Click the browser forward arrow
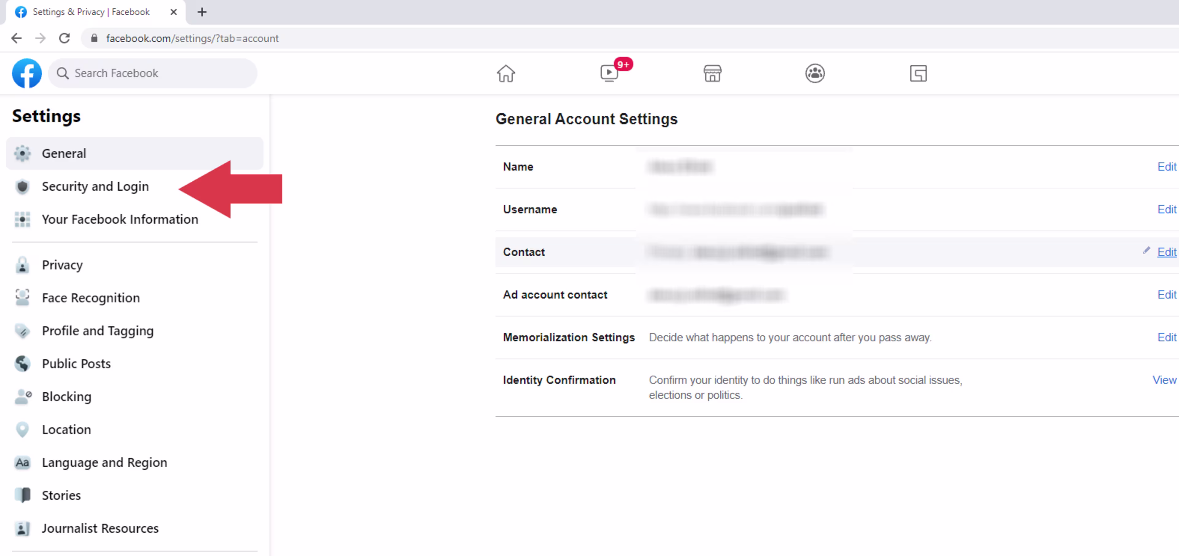The width and height of the screenshot is (1179, 556). 40,38
